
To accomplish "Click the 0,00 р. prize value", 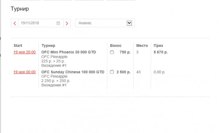I will (x=159, y=72).
